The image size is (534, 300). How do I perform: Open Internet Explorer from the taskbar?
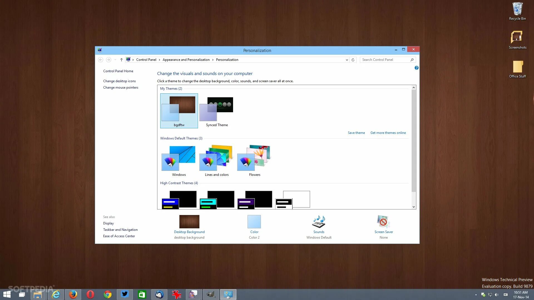[56, 294]
